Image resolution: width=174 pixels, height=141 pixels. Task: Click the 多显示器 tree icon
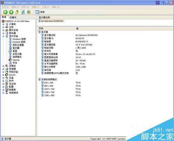(x=10, y=54)
